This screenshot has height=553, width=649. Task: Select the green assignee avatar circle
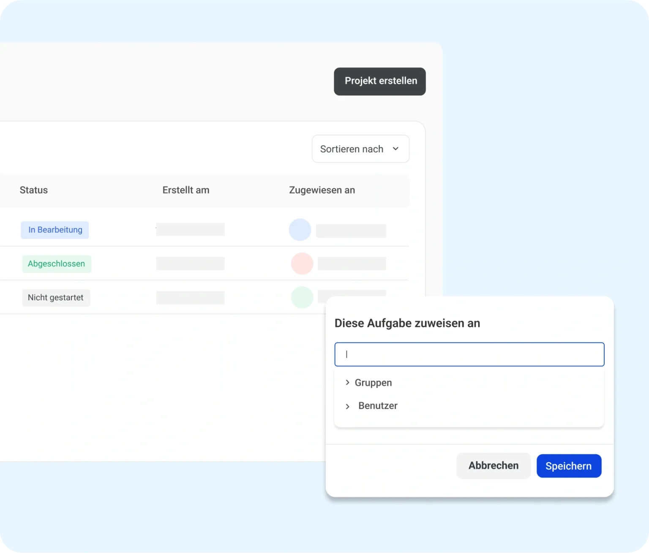pyautogui.click(x=302, y=297)
